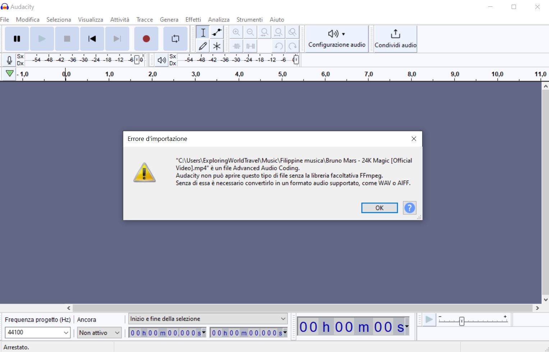Click the warning triangle icon in dialog
This screenshot has height=352, width=549.
(x=144, y=172)
